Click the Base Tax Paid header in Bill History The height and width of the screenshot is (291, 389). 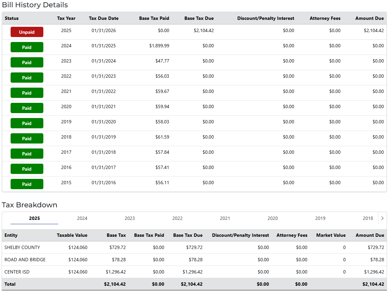click(154, 18)
